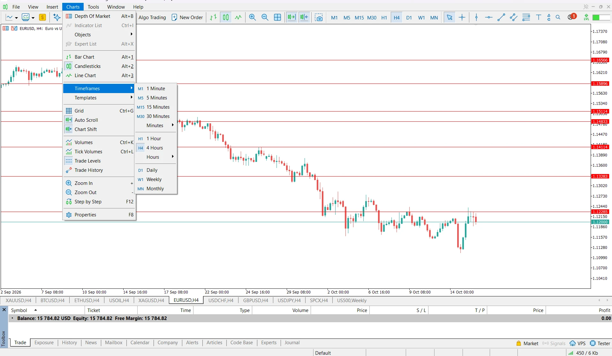Click the Zoom In magnifier toolbar icon
Viewport: 612px width, 356px height.
[x=253, y=18]
